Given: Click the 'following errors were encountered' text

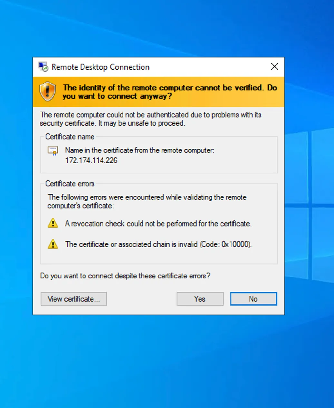Looking at the screenshot, I should tap(147, 201).
